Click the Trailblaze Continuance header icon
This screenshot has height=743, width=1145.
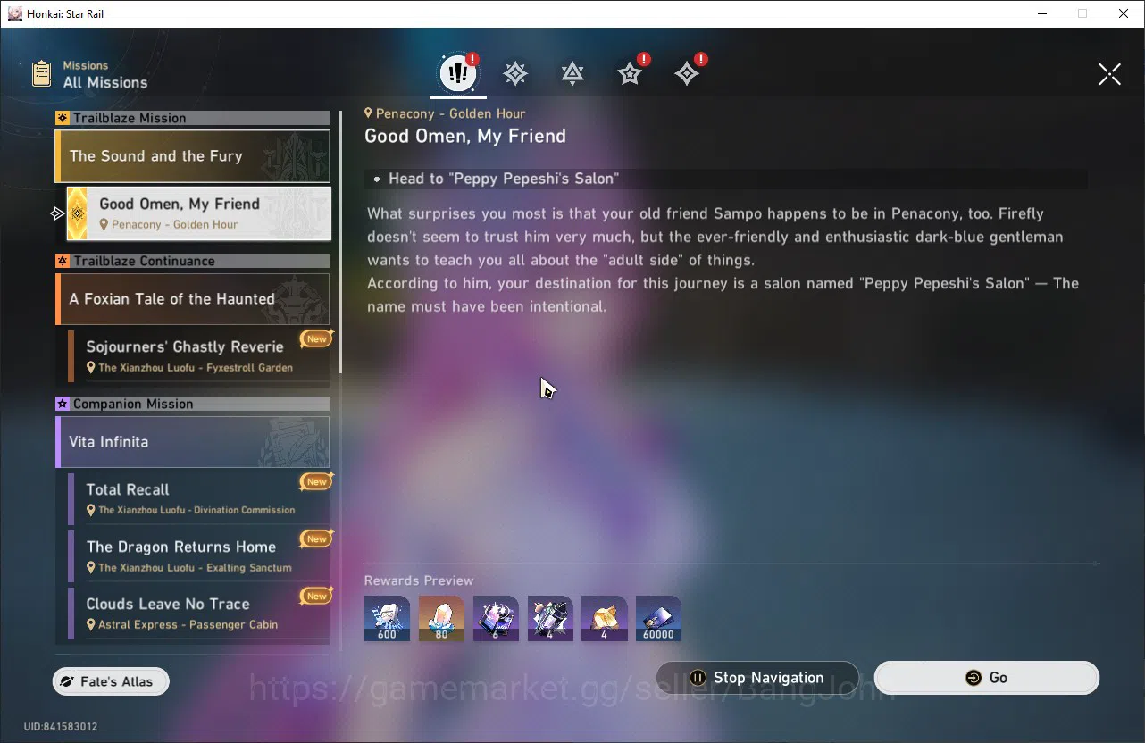pyautogui.click(x=63, y=261)
